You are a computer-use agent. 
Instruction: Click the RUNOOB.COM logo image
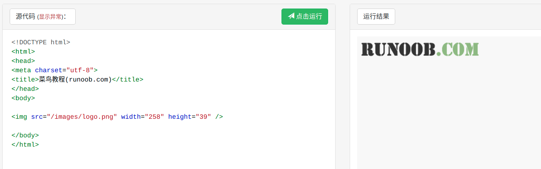coord(420,49)
